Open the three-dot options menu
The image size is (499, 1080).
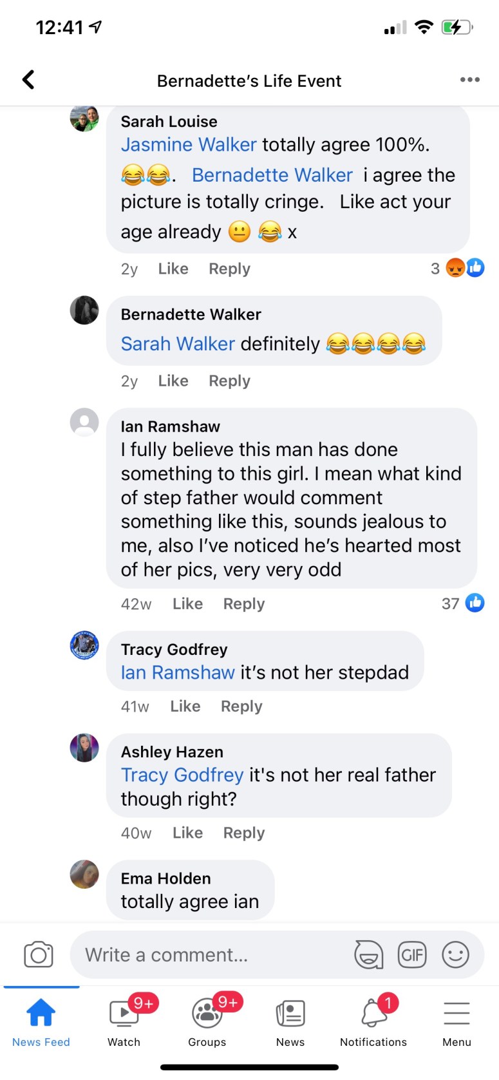(x=469, y=80)
